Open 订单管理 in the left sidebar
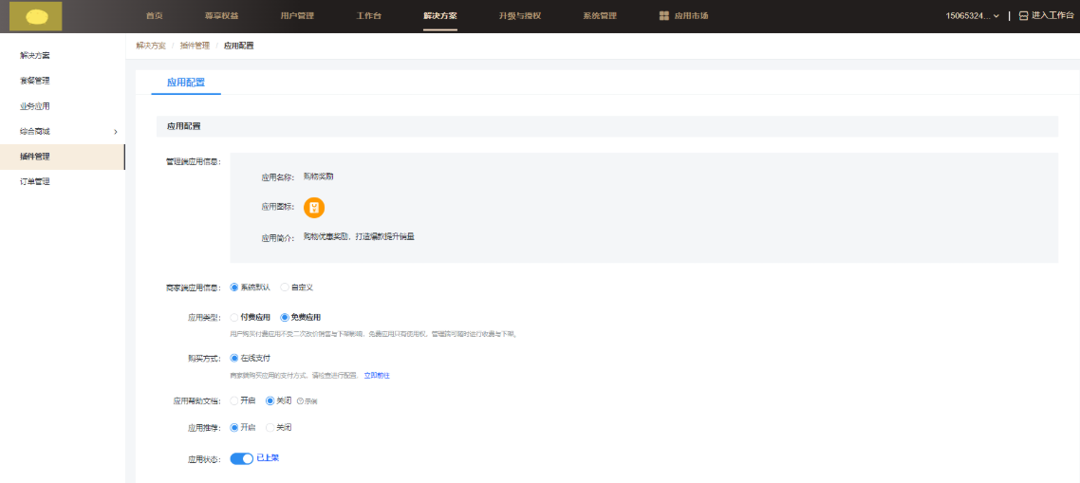 click(x=35, y=181)
